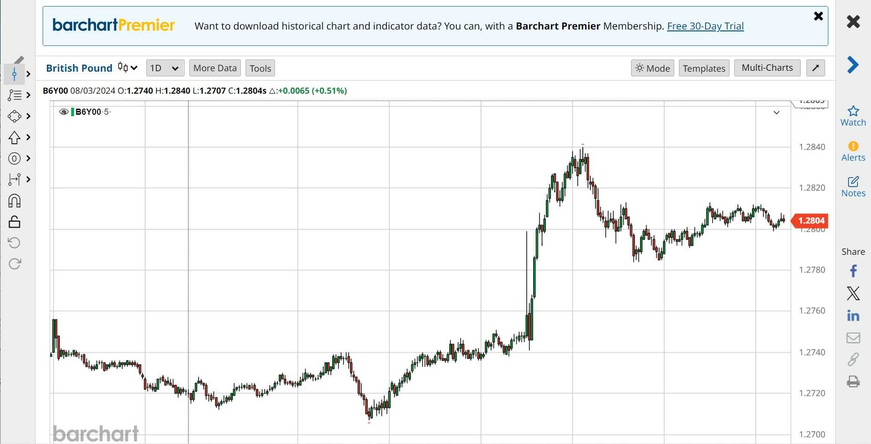Toggle B6Y00 series visibility eye
Screen dimensions: 871x444
point(64,112)
